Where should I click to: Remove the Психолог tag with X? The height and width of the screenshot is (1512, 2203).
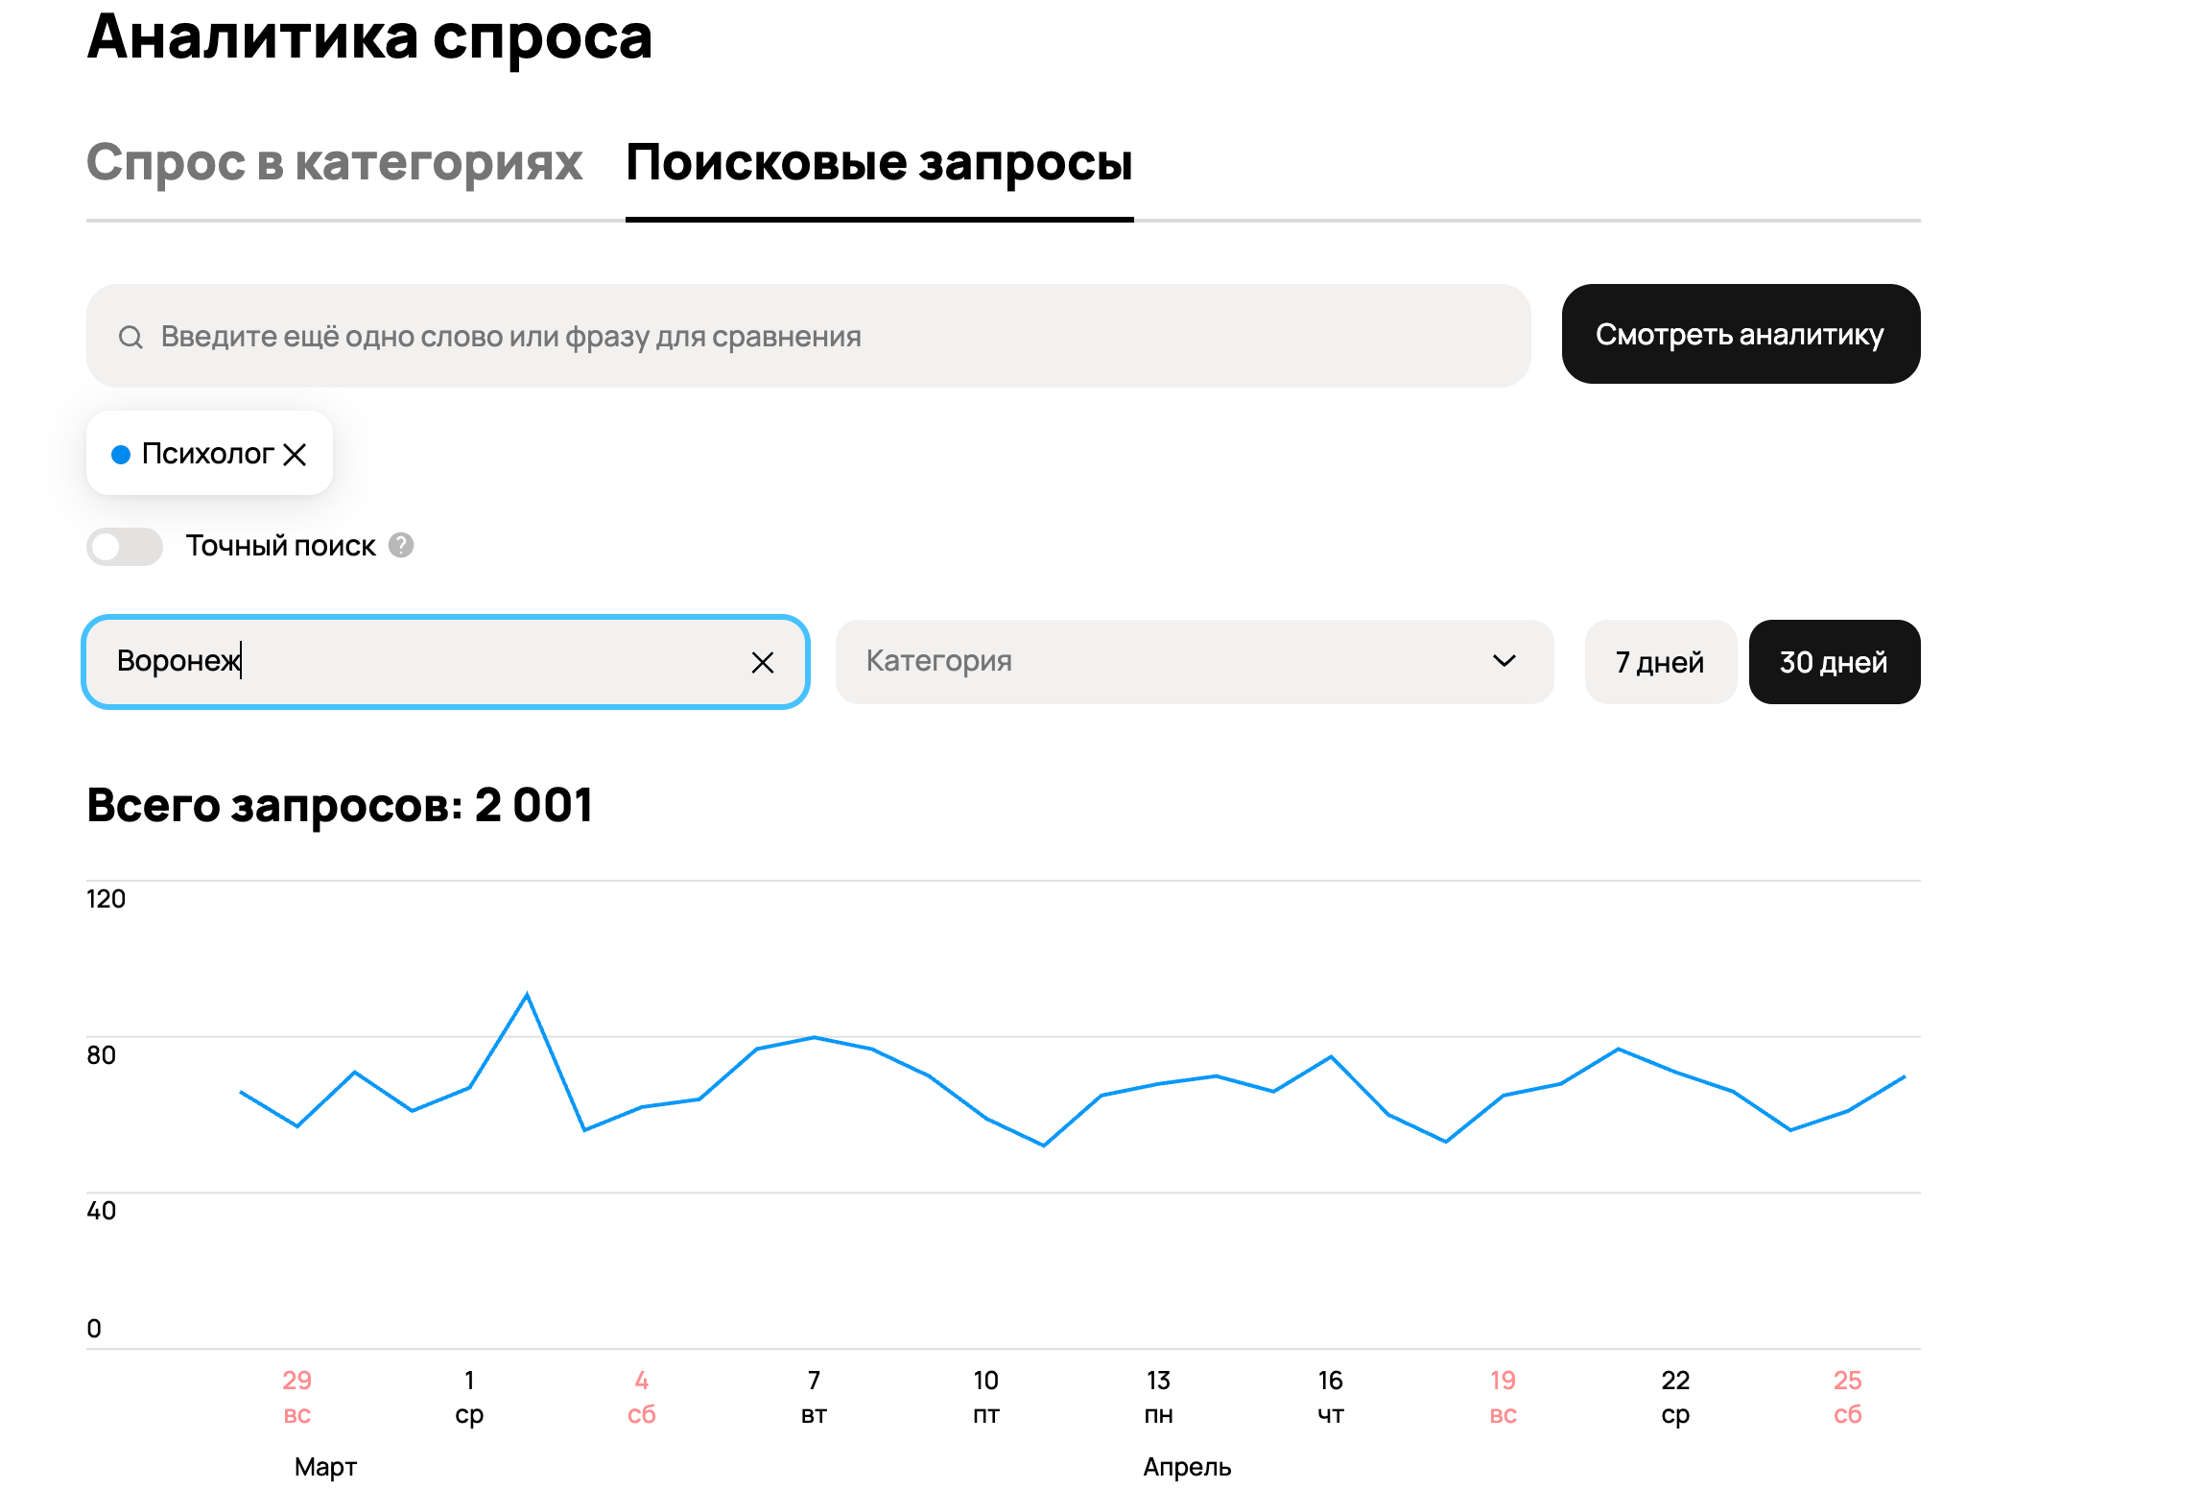click(296, 455)
